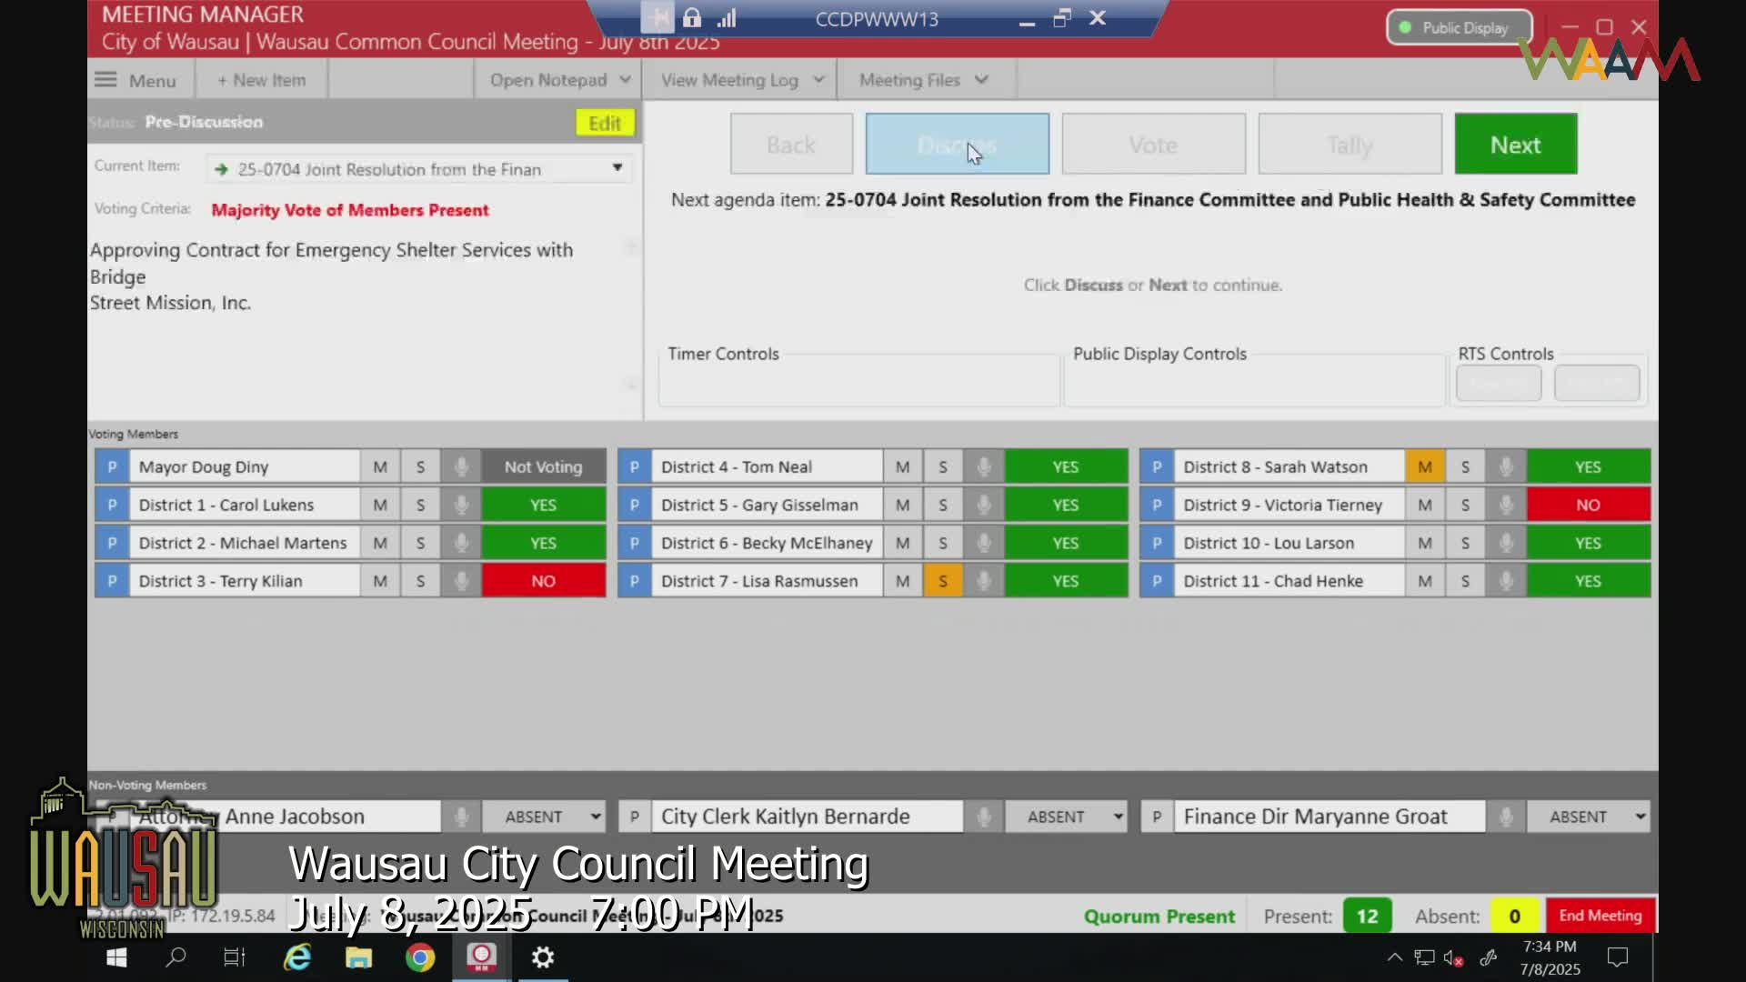Toggle seconder S for District 7 Lisa Rasmussen
Screen dimensions: 1746x982
(942, 581)
